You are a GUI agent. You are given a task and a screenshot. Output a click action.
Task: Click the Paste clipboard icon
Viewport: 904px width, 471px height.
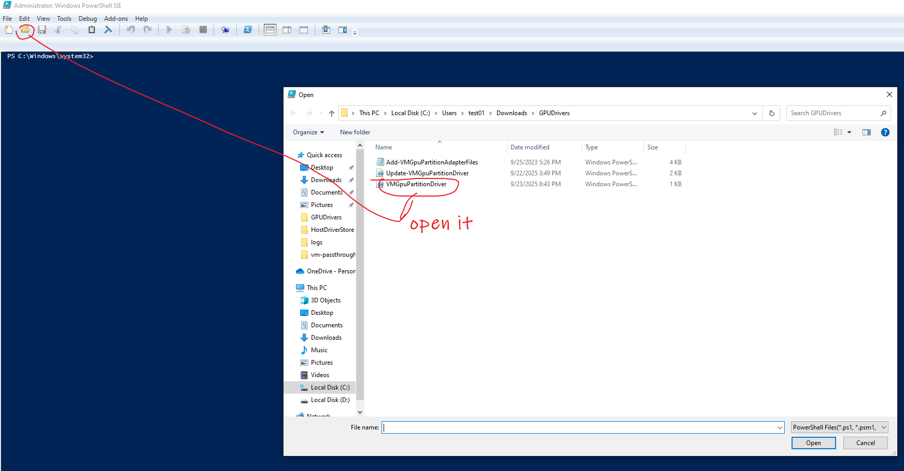pyautogui.click(x=92, y=30)
